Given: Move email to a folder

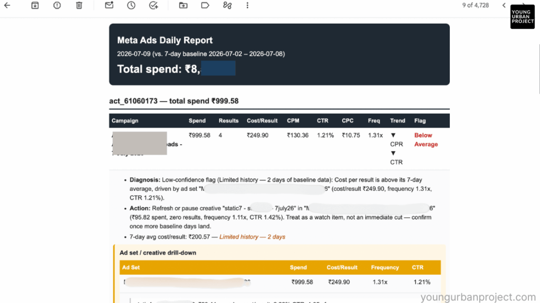Looking at the screenshot, I should 183,5.
